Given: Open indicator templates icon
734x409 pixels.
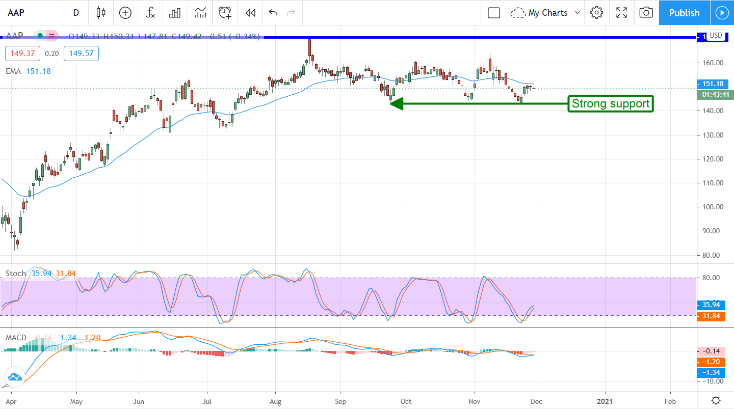Looking at the screenshot, I should click(200, 13).
